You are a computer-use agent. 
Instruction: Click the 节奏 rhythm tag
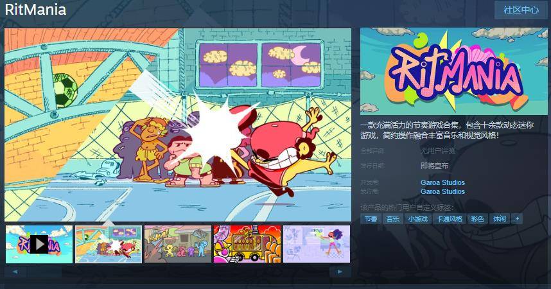coord(371,219)
